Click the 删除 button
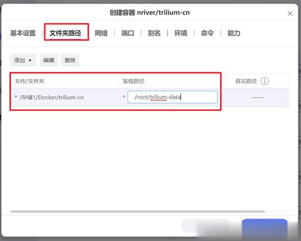301x241 pixels. pyautogui.click(x=70, y=61)
